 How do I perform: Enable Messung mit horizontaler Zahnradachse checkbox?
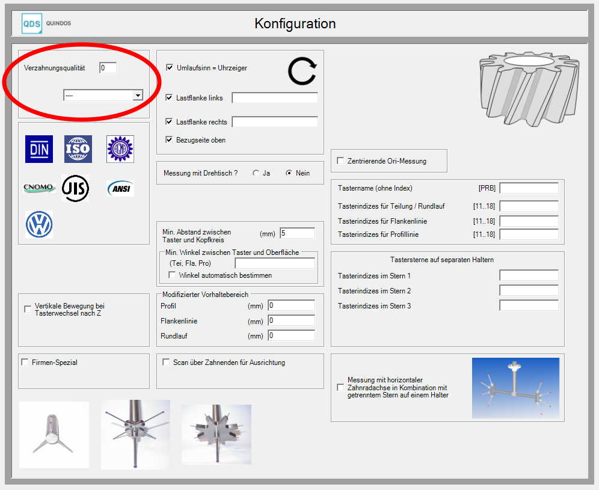coord(340,387)
